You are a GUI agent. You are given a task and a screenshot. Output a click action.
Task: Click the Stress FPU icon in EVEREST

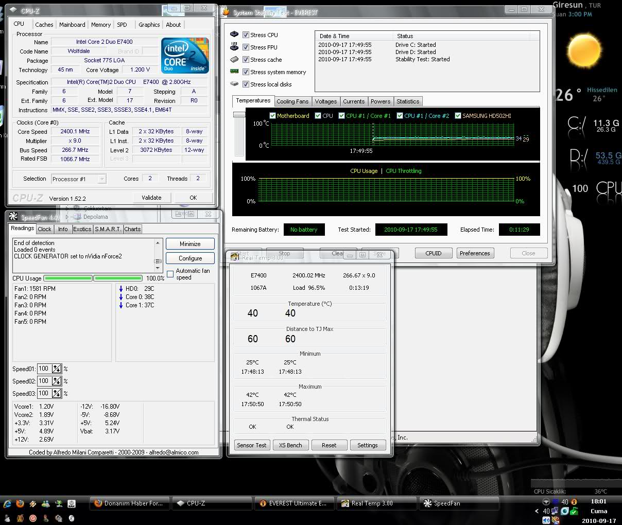tap(234, 47)
